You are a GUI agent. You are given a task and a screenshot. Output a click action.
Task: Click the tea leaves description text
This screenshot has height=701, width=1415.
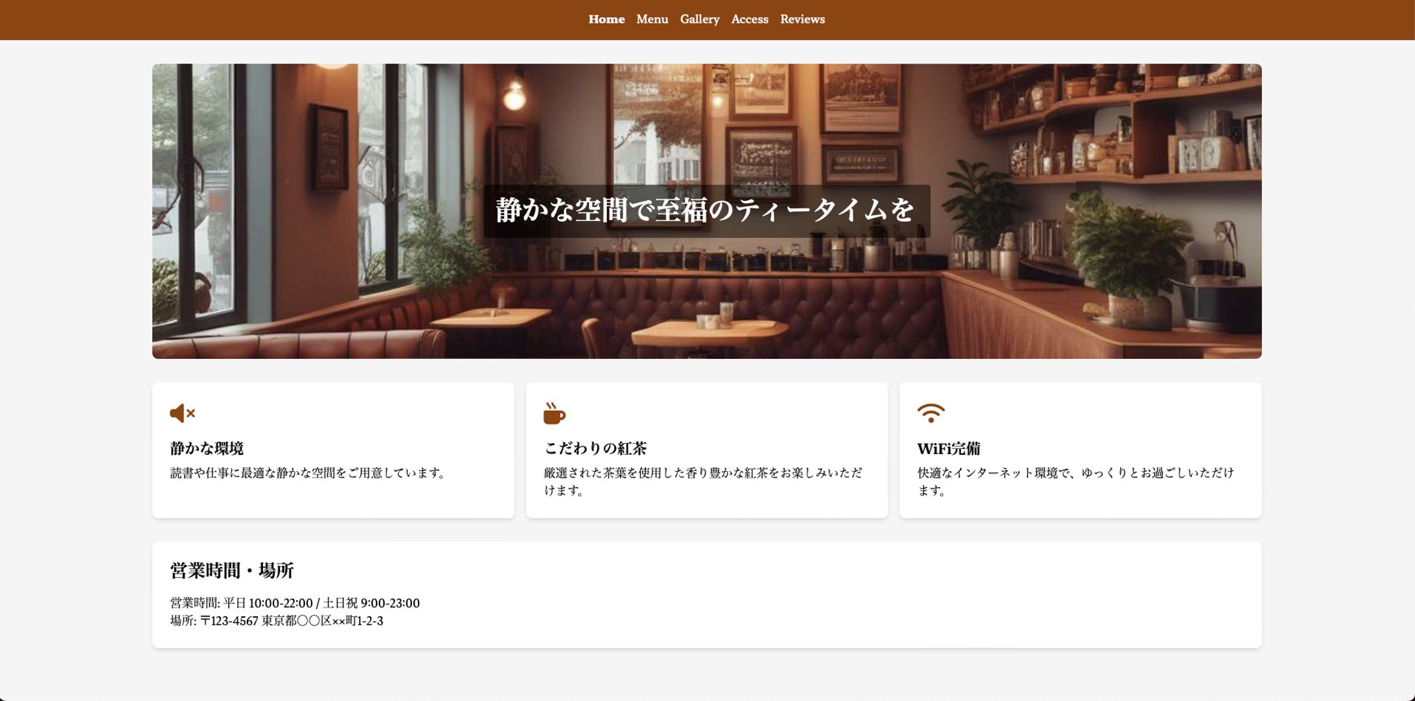click(702, 481)
